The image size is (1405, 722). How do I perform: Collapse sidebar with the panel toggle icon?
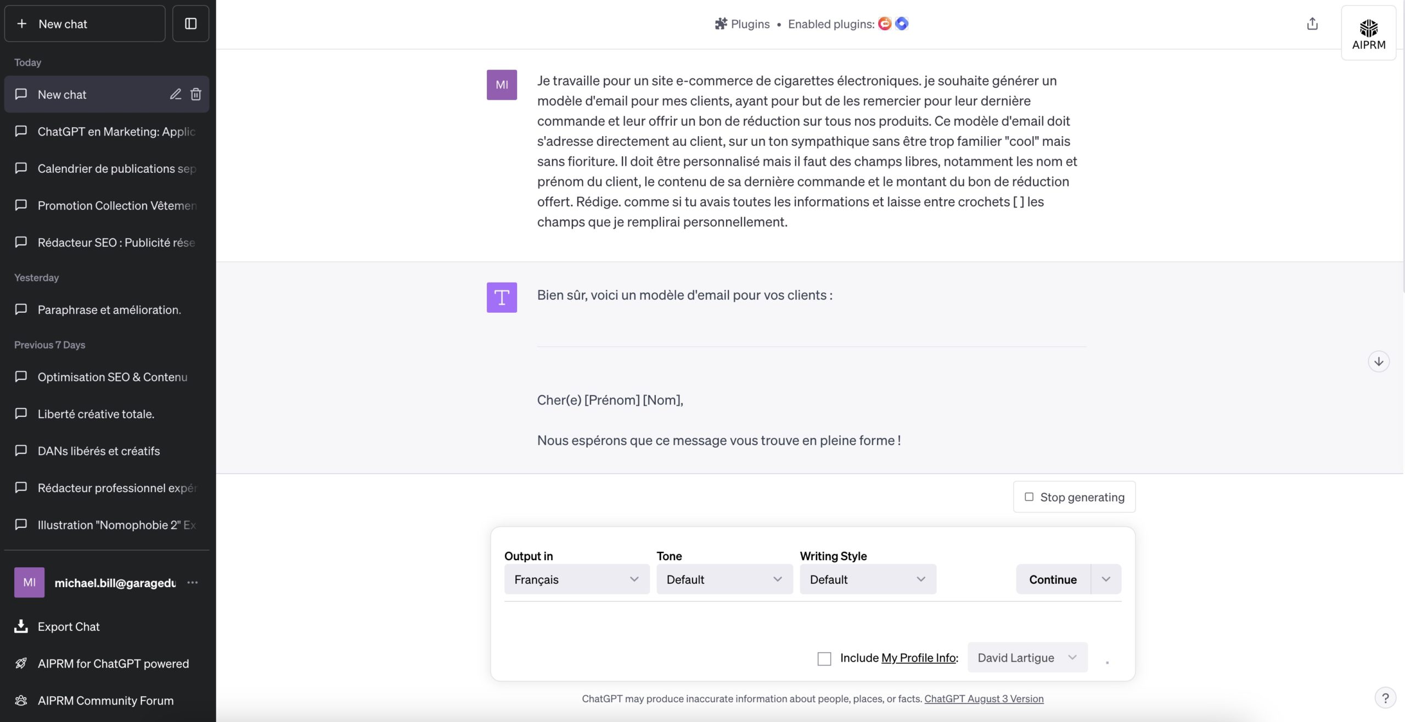pyautogui.click(x=190, y=24)
